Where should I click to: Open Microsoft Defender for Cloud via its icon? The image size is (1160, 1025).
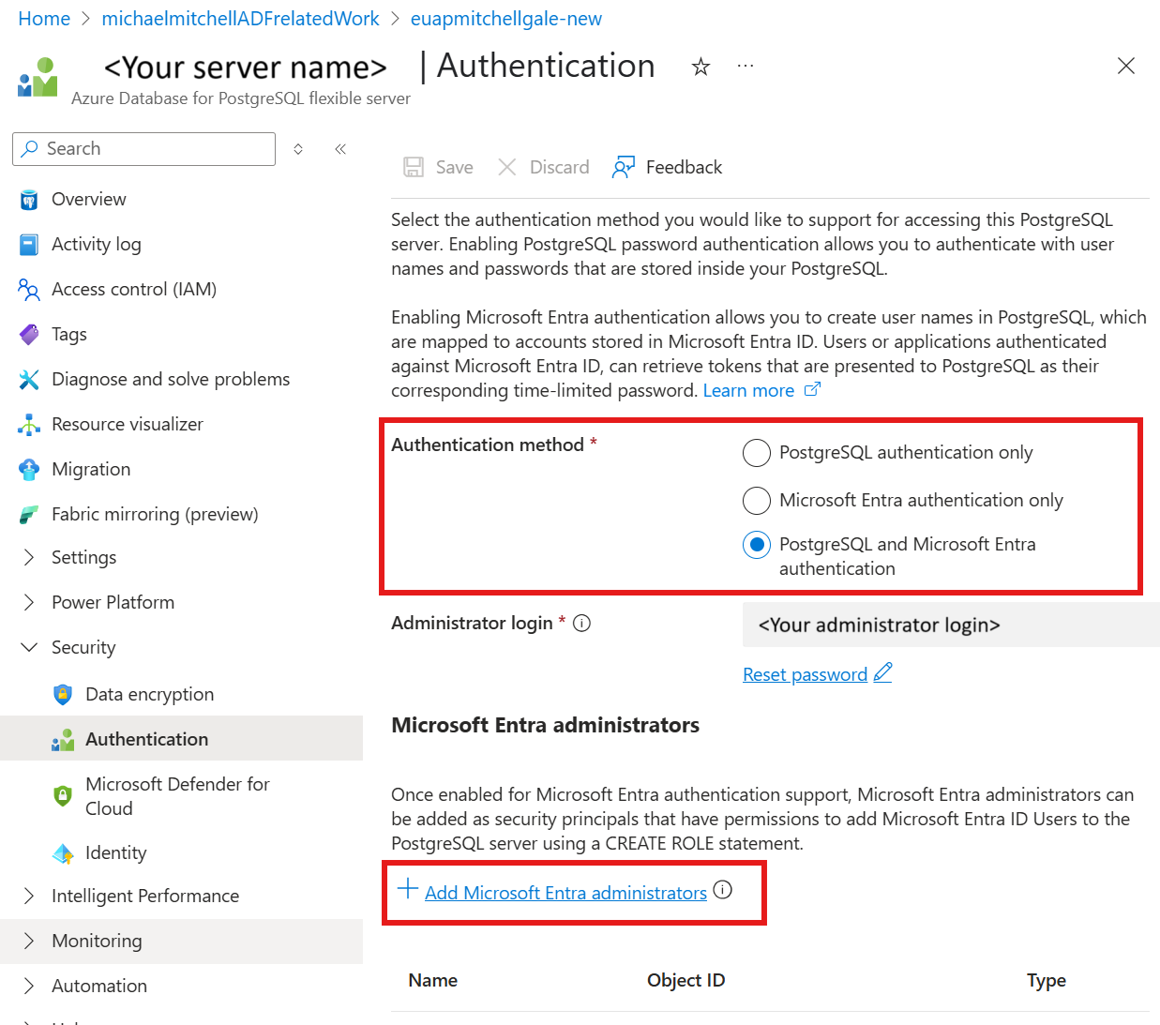click(63, 795)
